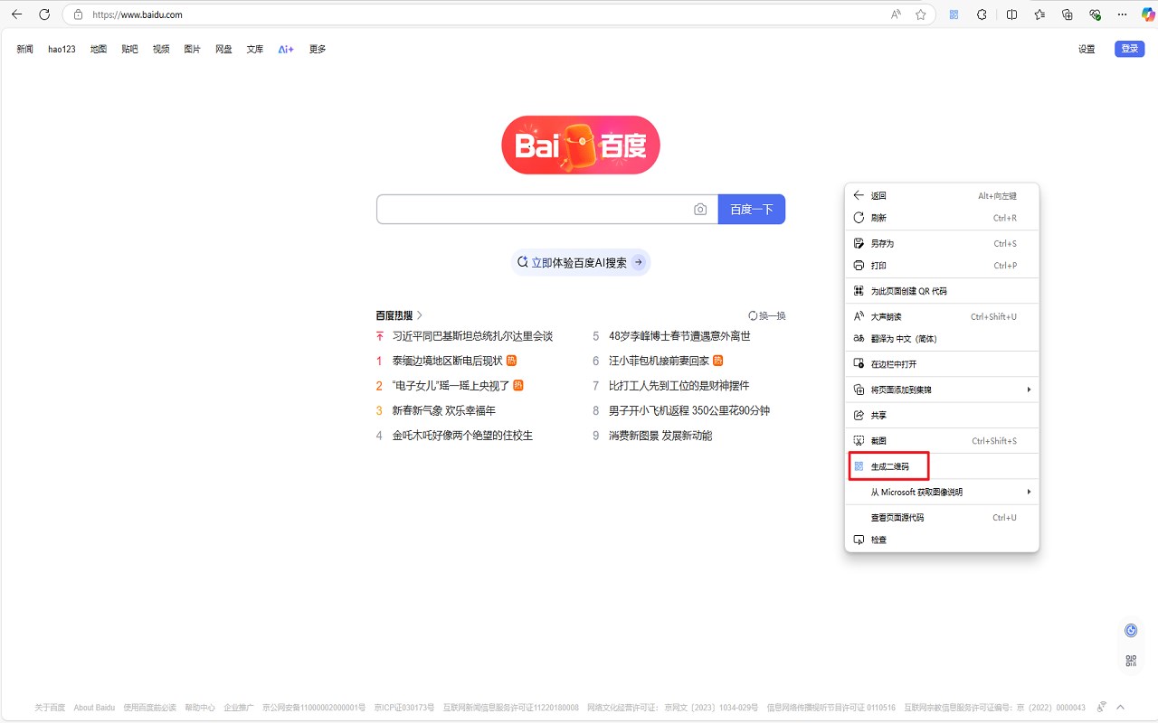Select 打印 from context menu
Screen dimensions: 1158x723
942,266
